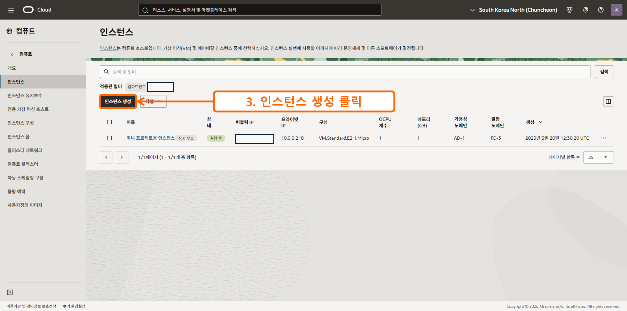This screenshot has height=311, width=627.
Task: Focus the global resource search field
Action: pos(260,10)
